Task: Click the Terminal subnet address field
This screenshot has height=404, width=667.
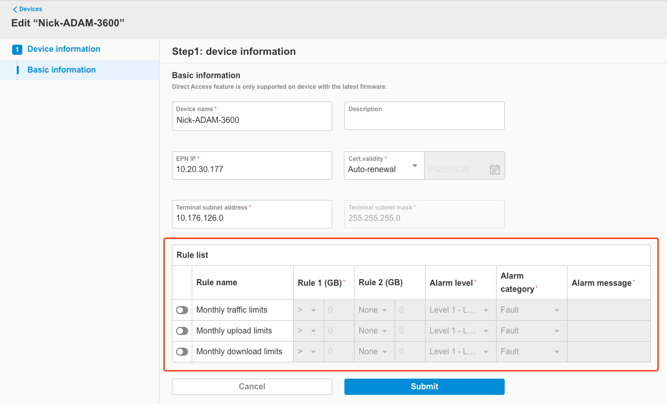Action: [x=252, y=218]
